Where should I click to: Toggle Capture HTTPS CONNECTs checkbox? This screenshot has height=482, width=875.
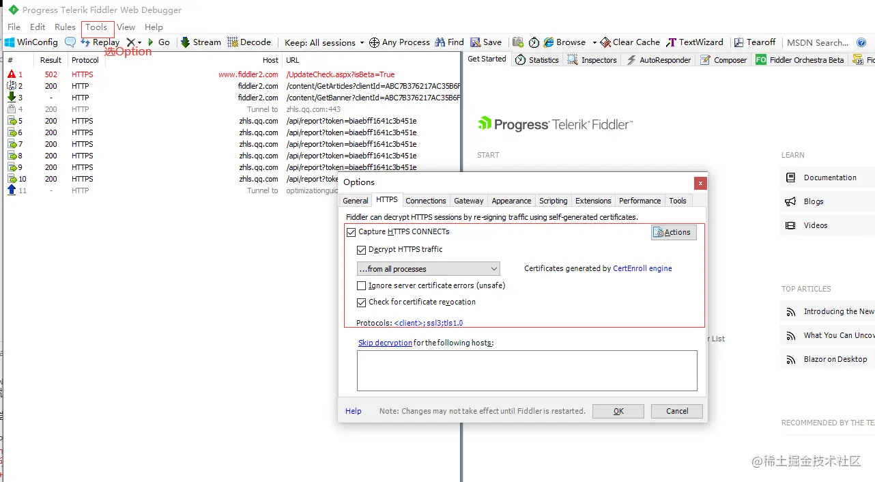coord(352,232)
